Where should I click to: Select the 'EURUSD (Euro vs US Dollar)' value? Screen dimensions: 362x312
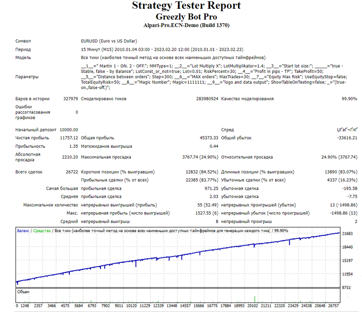[109, 41]
